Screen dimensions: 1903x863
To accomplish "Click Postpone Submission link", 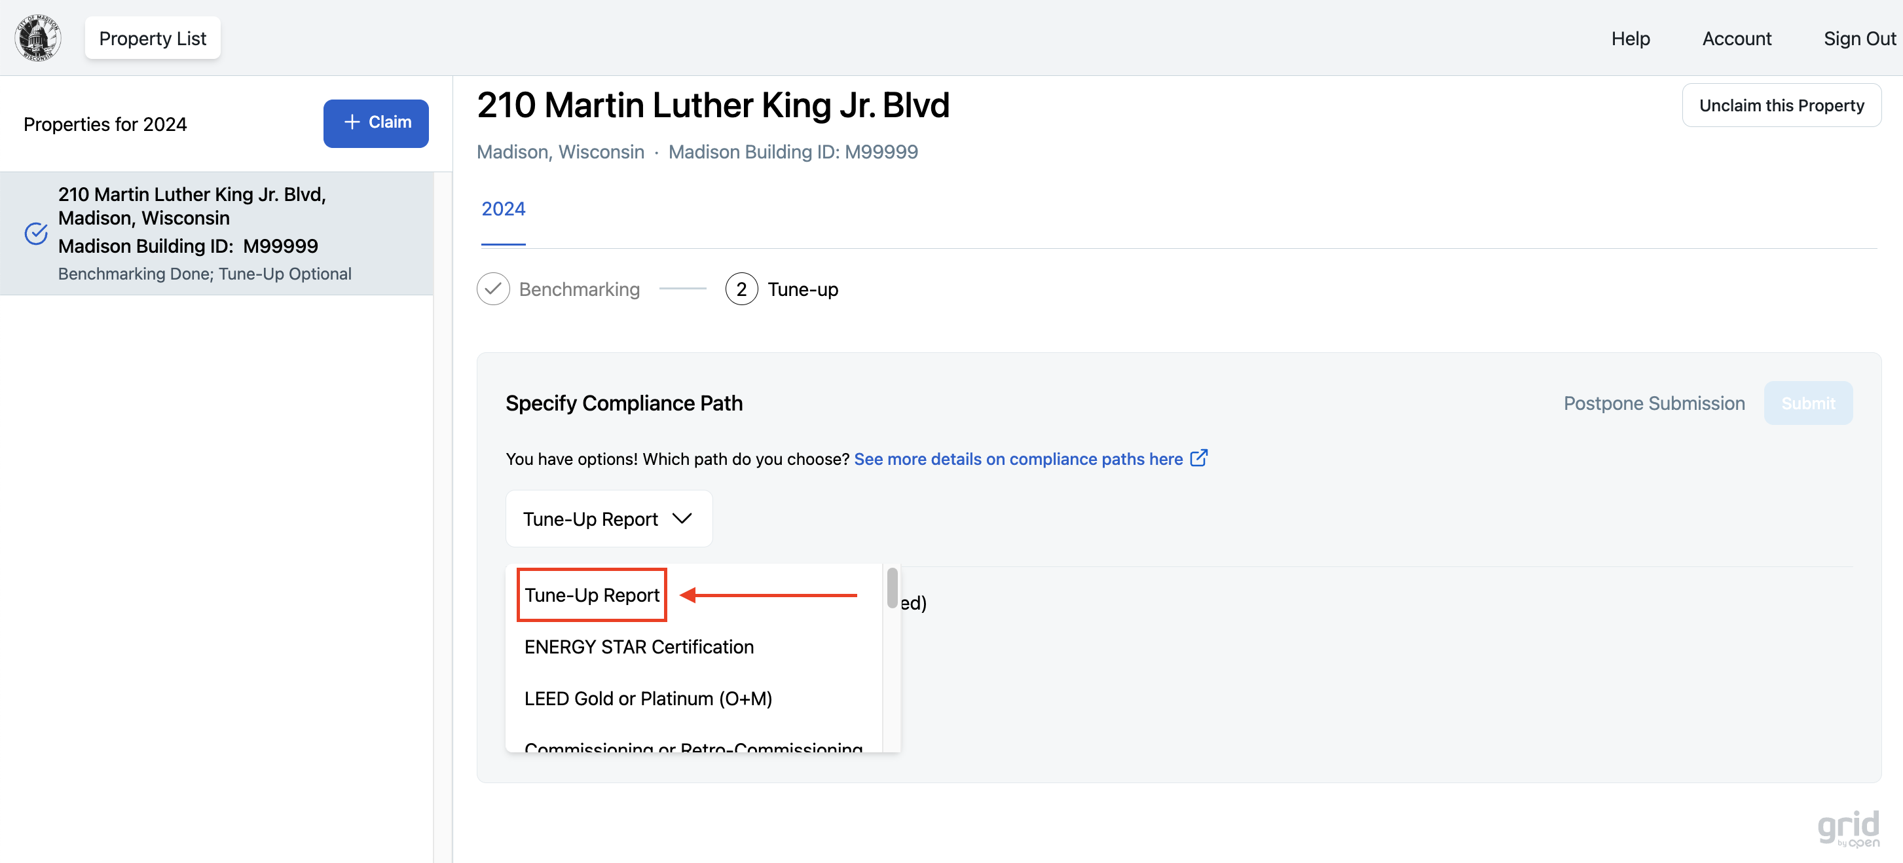I will (1654, 403).
